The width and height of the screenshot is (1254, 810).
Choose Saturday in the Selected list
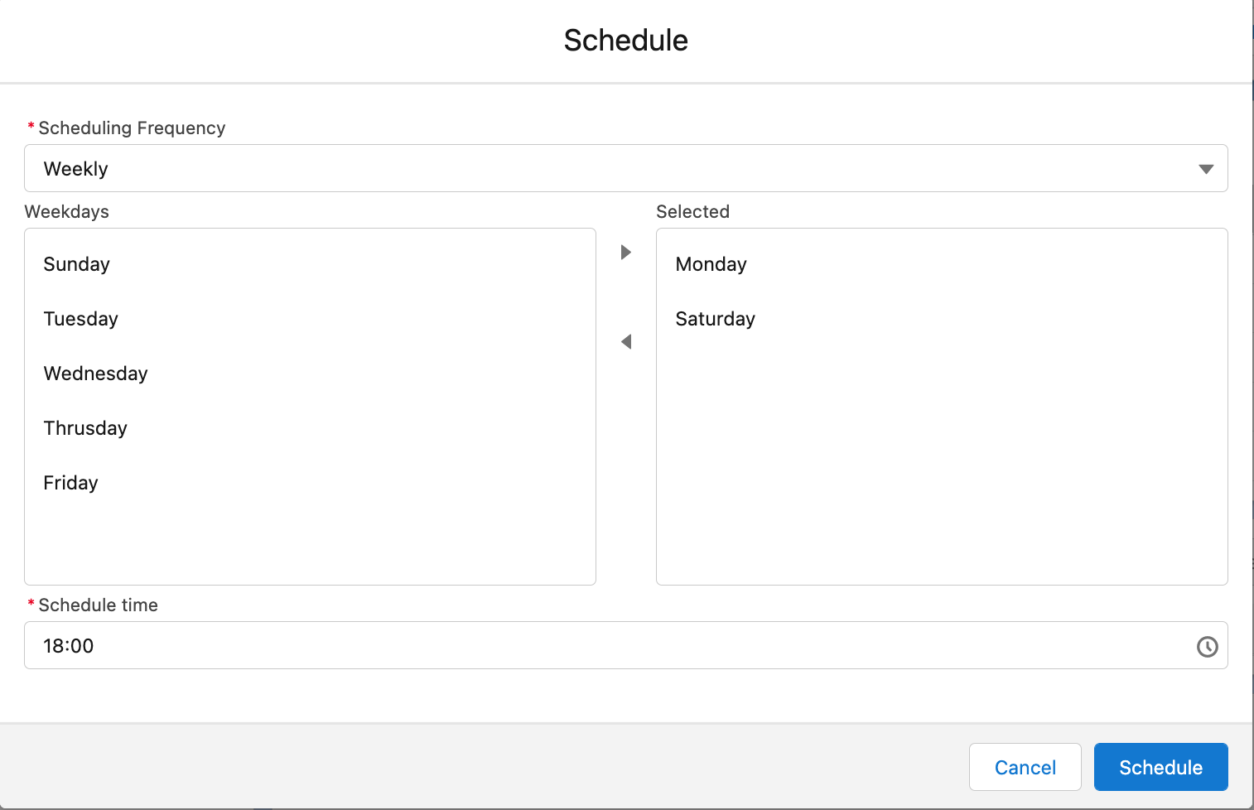coord(716,319)
